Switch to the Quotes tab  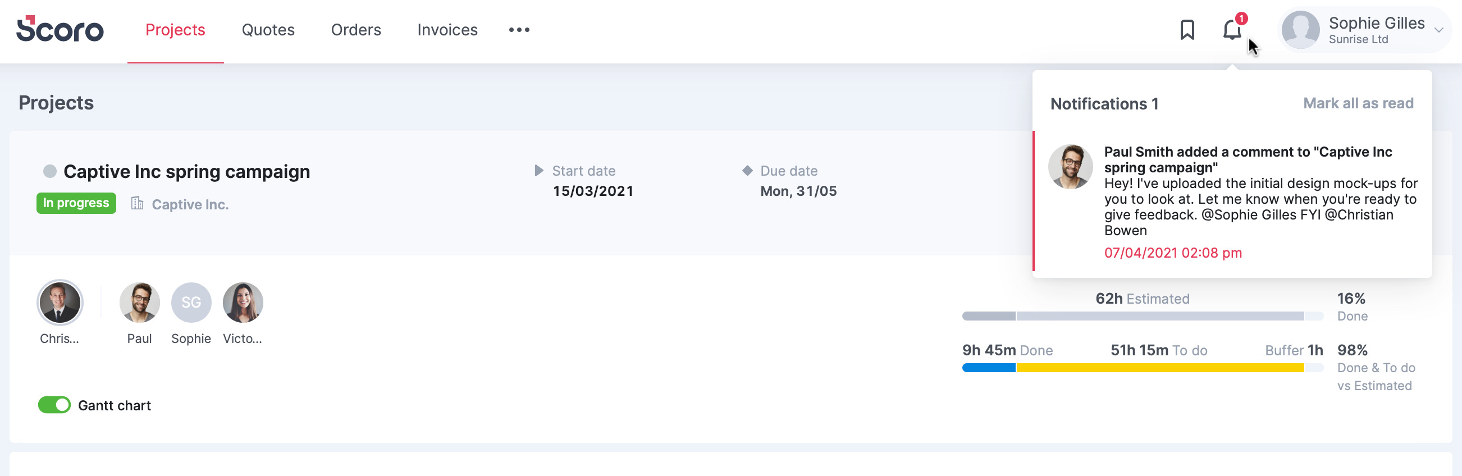pyautogui.click(x=268, y=30)
